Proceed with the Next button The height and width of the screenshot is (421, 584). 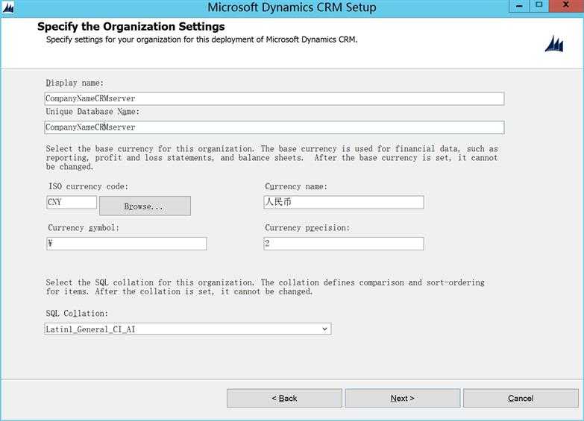[403, 399]
